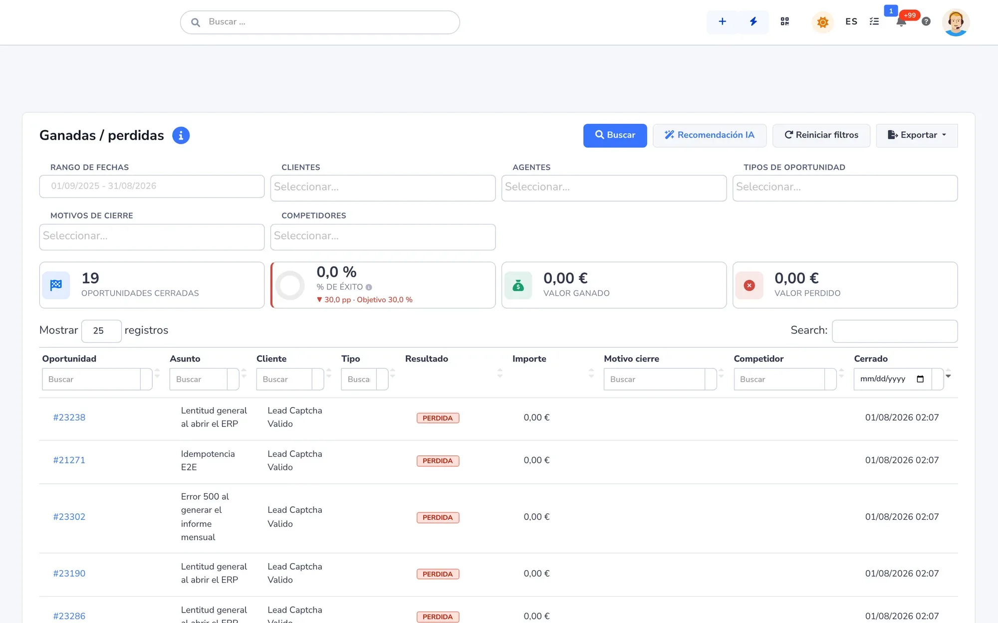Switch language via ES selector
Screen dimensions: 998x623
coord(851,21)
